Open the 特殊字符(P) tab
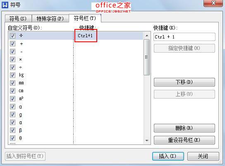This screenshot has width=225, height=166. (x=50, y=19)
